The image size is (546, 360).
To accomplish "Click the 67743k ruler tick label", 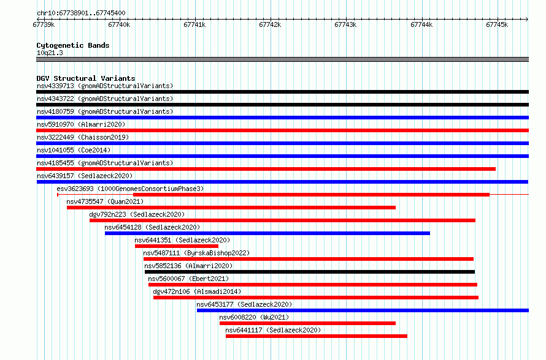I will pyautogui.click(x=345, y=24).
